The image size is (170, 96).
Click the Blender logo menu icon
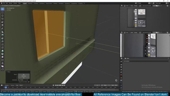[2, 3]
